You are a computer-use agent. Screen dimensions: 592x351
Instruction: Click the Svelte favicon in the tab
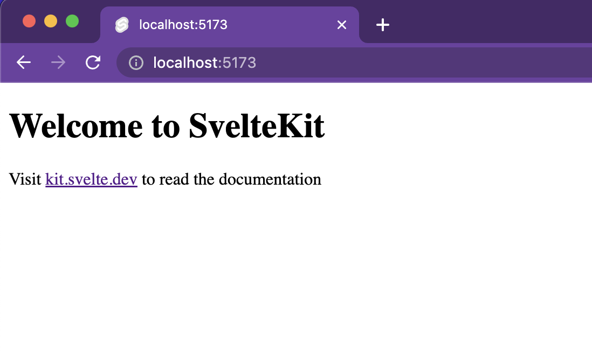122,25
